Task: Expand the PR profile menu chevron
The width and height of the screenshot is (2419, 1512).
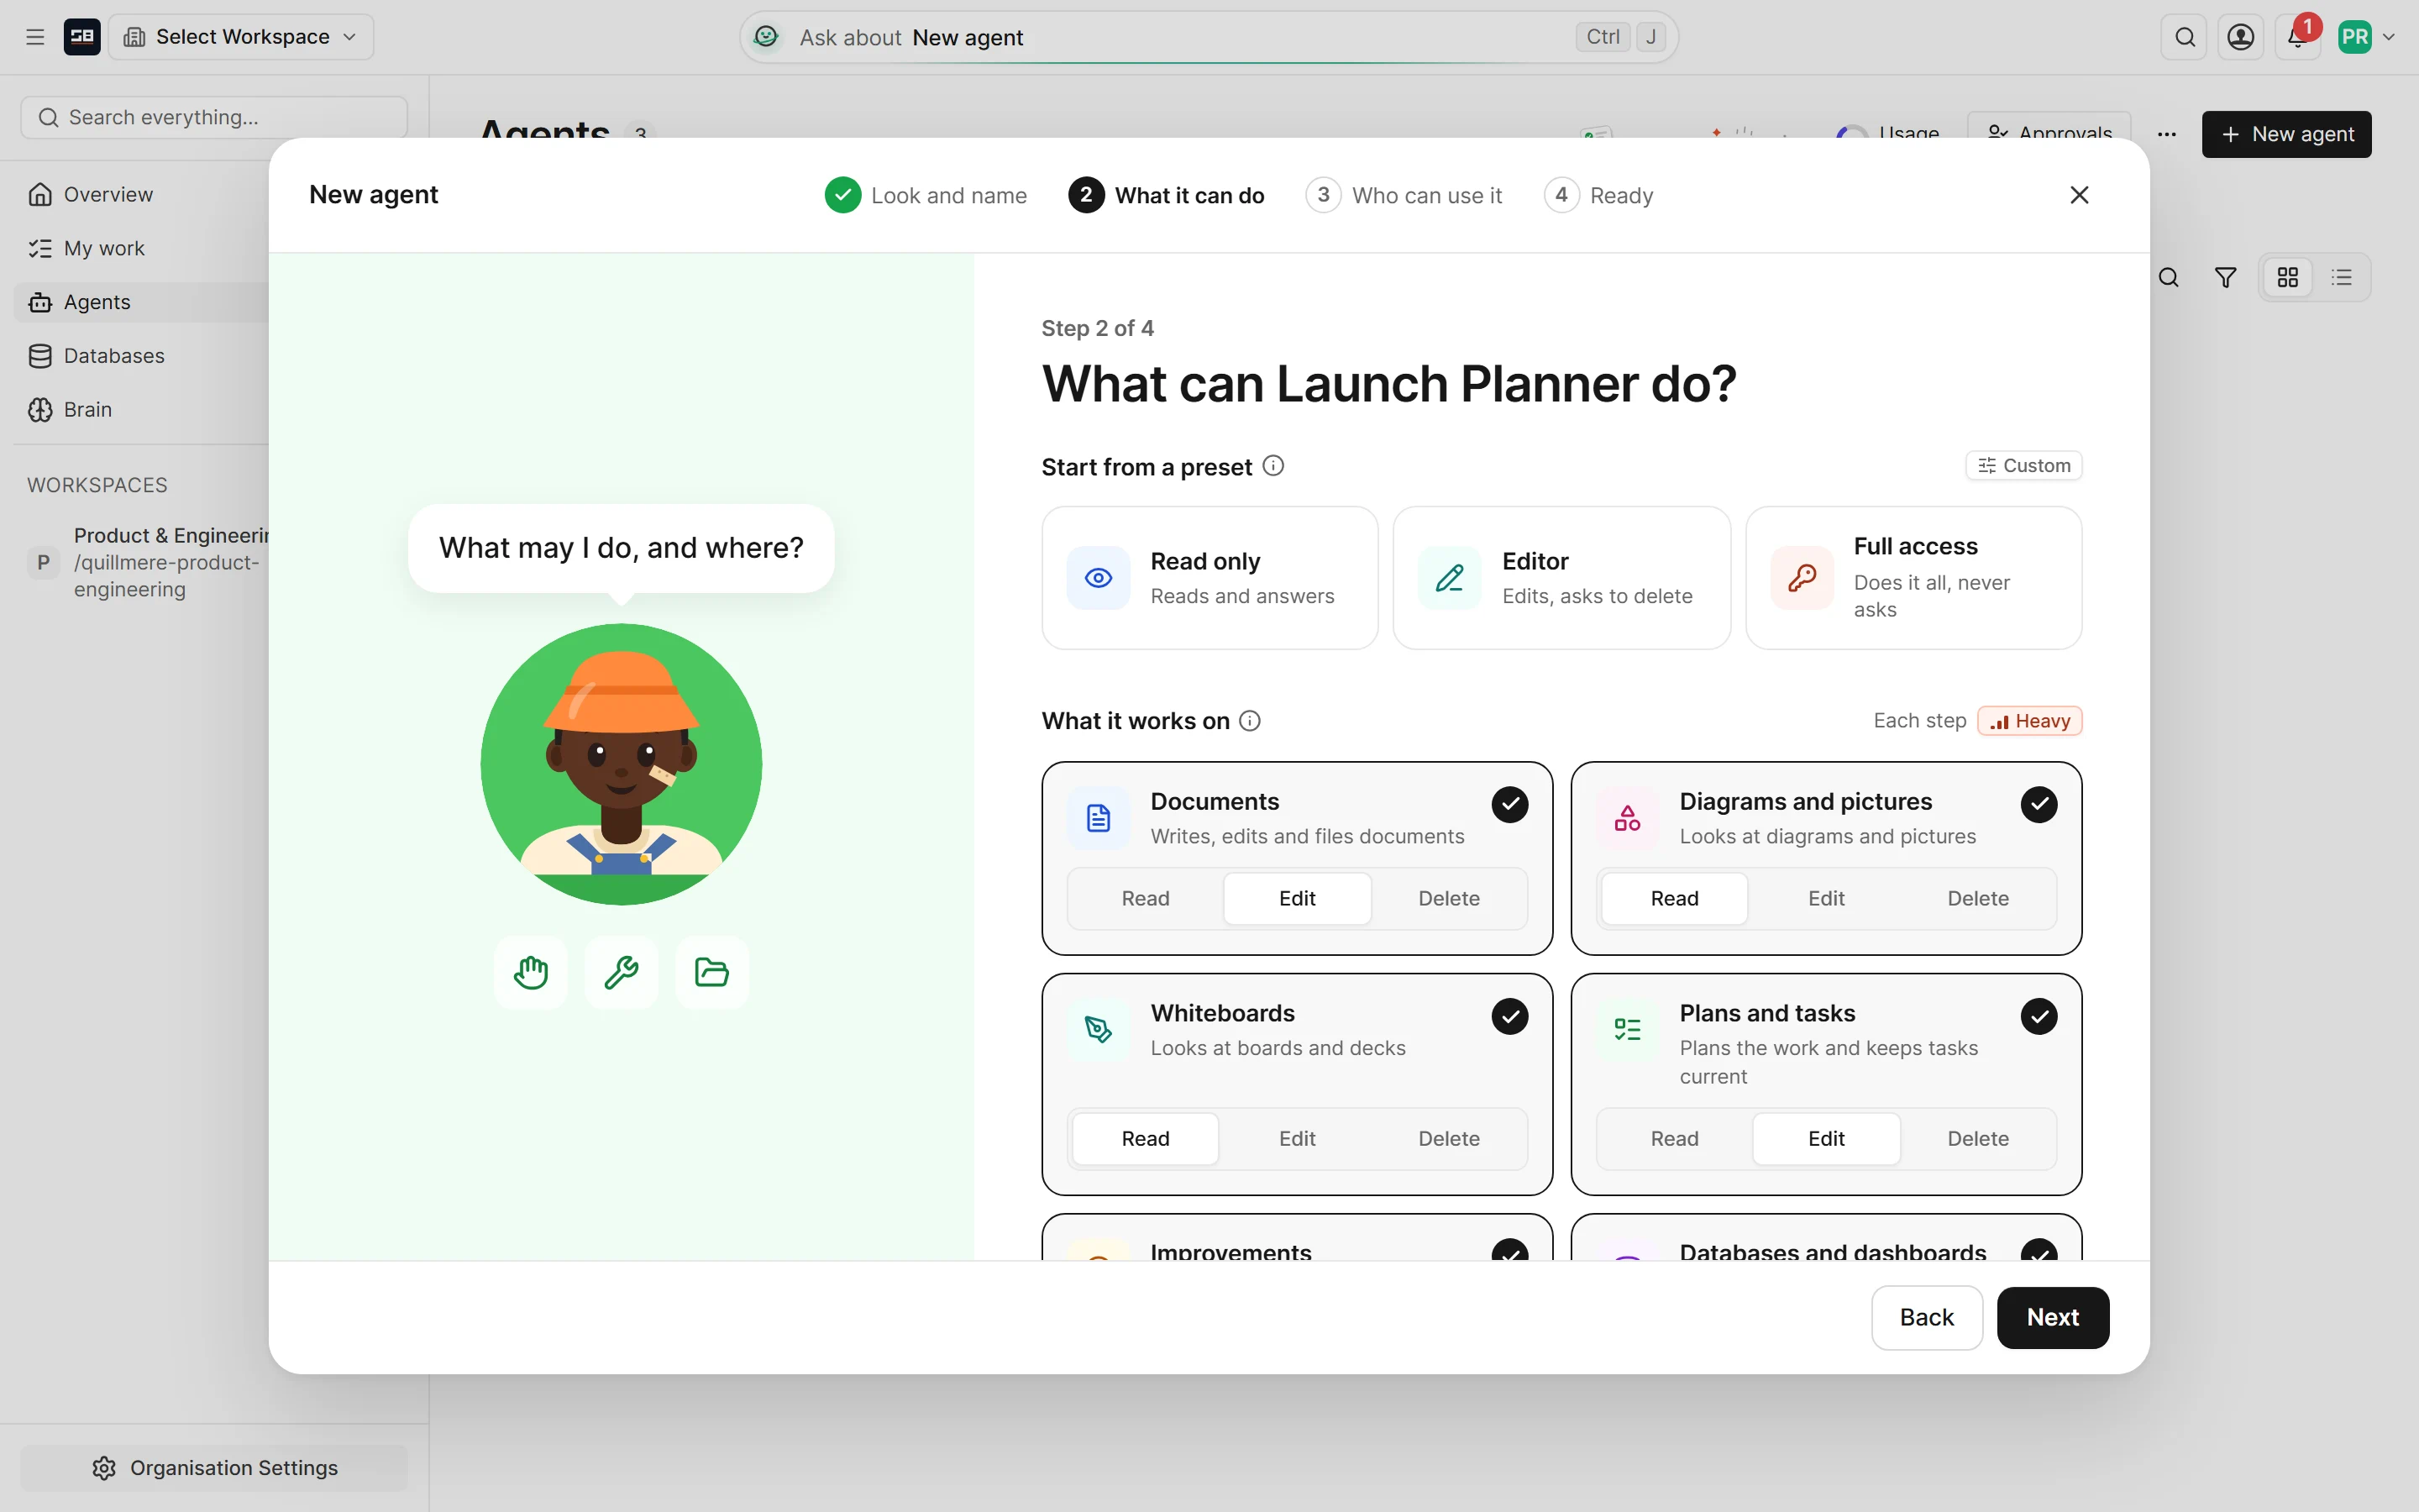Action: (2389, 37)
